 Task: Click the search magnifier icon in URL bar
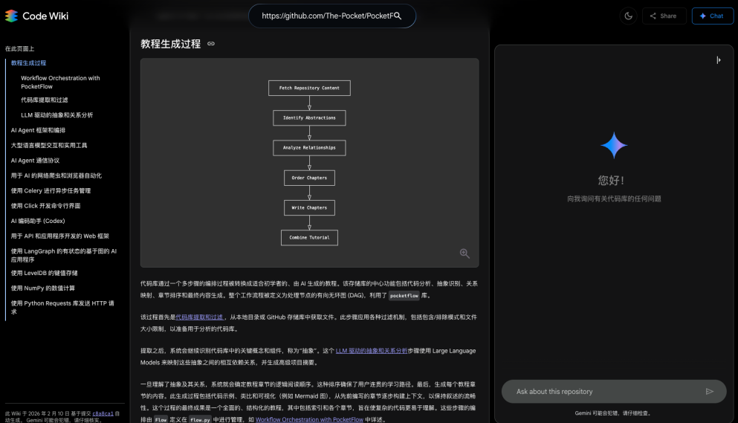pyautogui.click(x=397, y=16)
